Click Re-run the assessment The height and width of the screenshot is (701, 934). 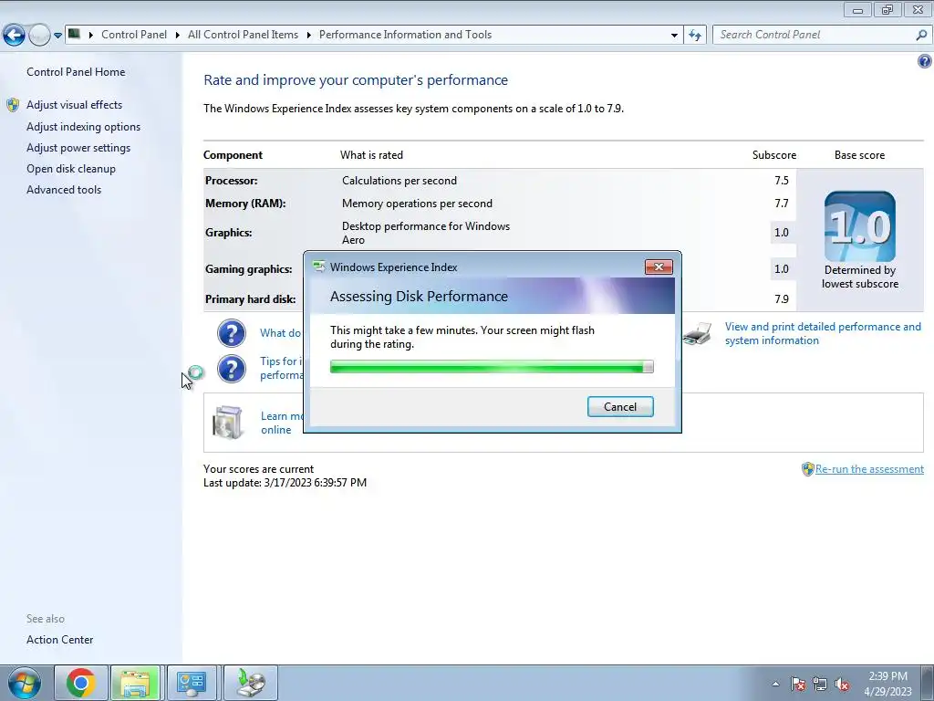(x=869, y=469)
